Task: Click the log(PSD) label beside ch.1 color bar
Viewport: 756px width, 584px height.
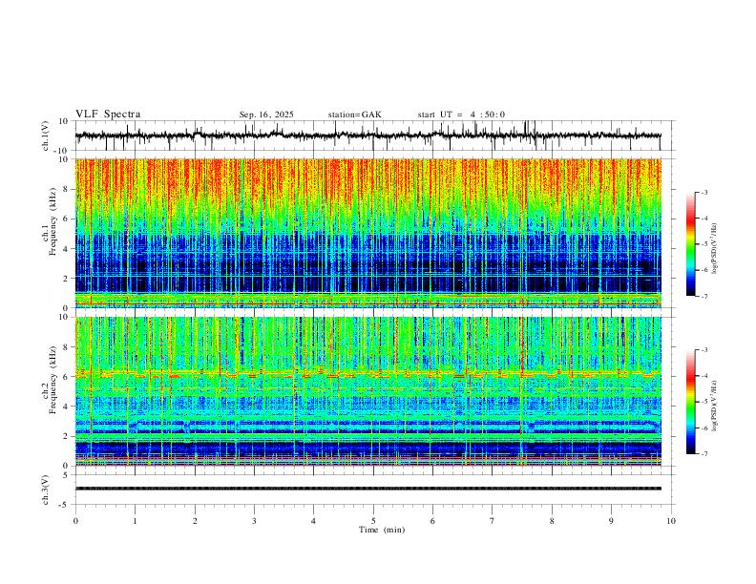Action: click(715, 248)
